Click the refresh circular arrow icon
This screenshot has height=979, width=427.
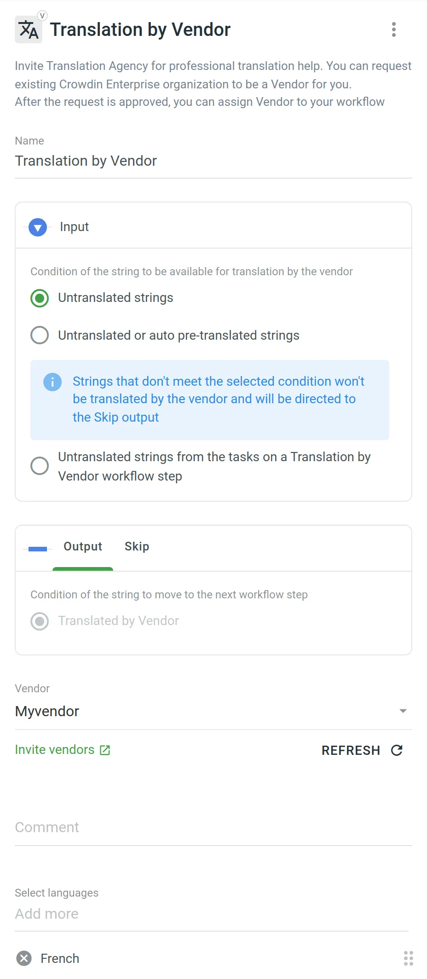(x=397, y=750)
